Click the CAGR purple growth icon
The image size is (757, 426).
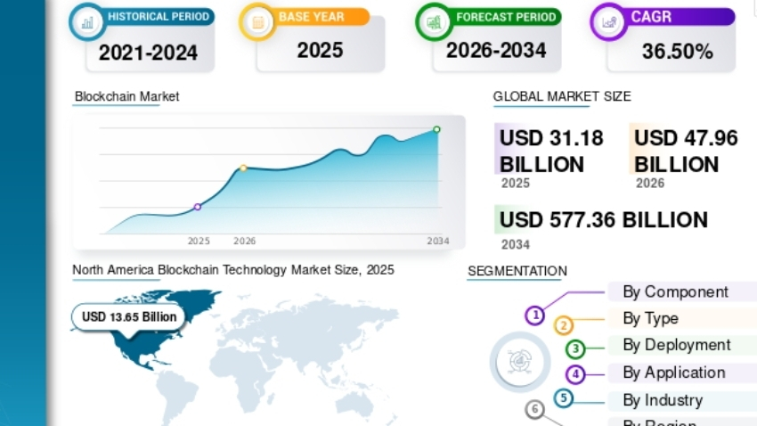[609, 21]
